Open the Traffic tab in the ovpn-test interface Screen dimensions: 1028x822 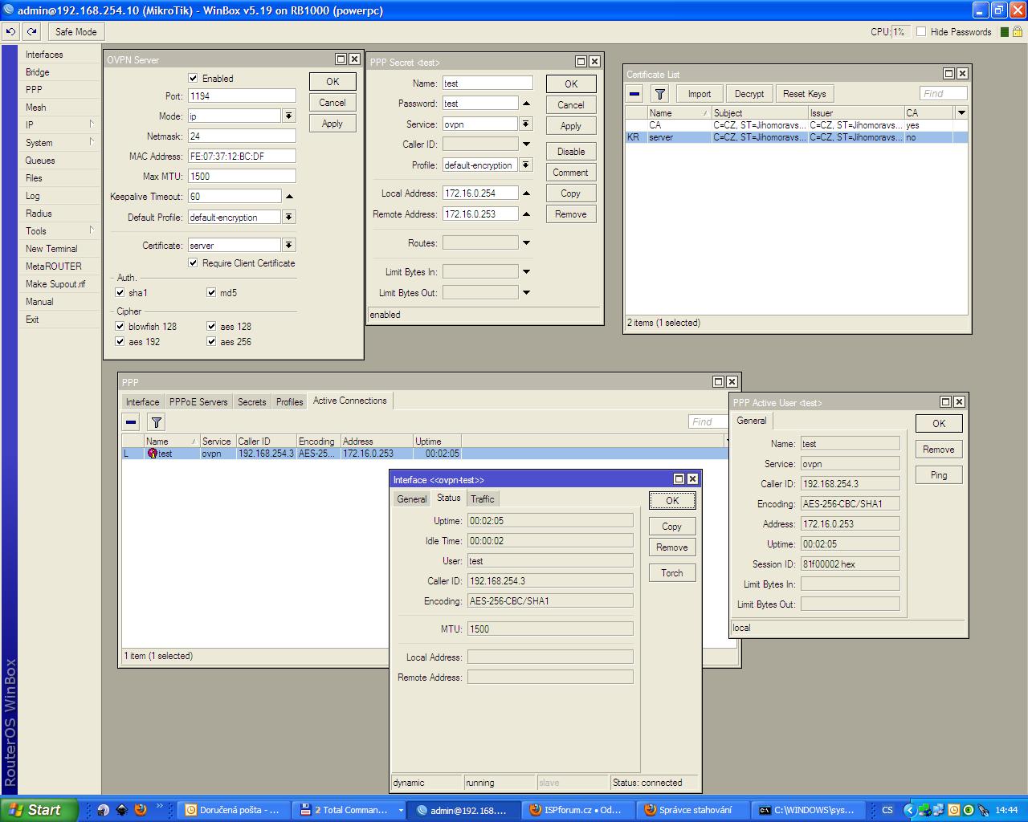[x=482, y=498]
